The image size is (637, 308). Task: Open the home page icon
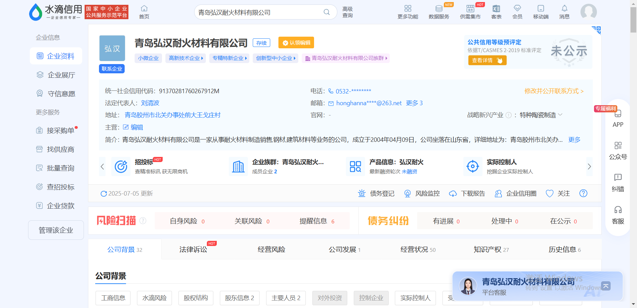pos(144,9)
